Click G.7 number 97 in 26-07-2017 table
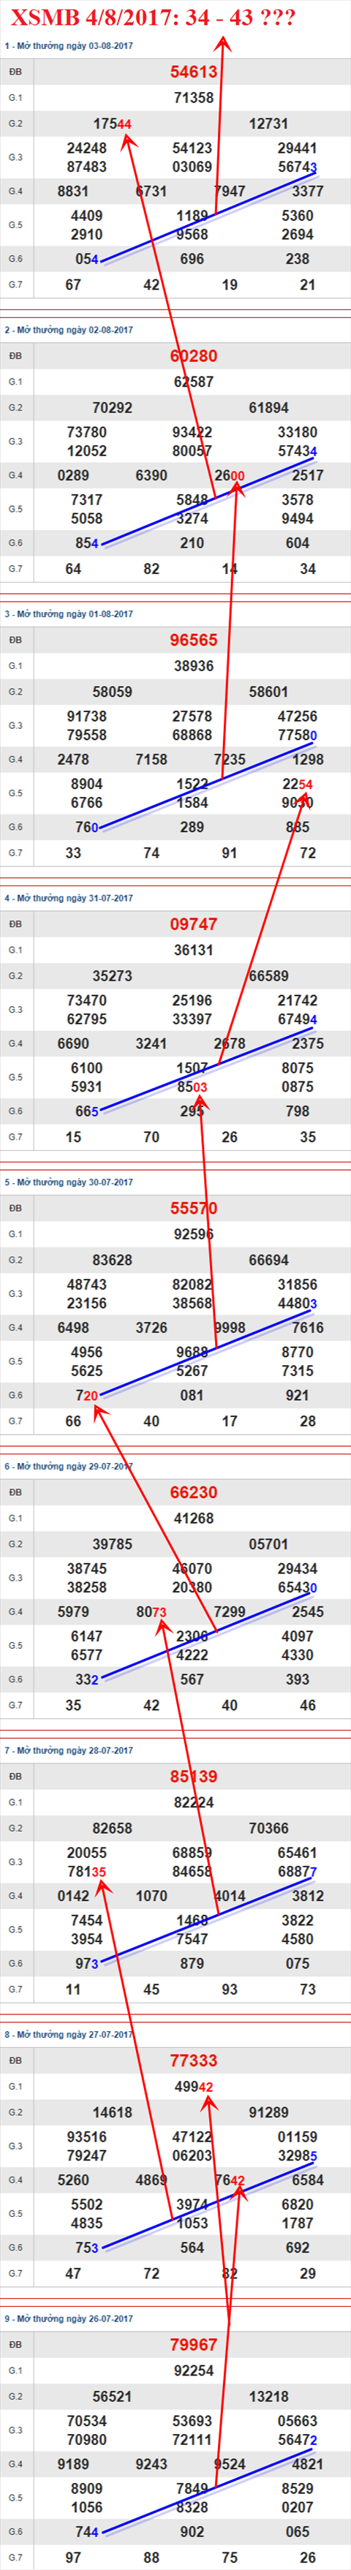This screenshot has width=351, height=2570. pyautogui.click(x=73, y=2557)
